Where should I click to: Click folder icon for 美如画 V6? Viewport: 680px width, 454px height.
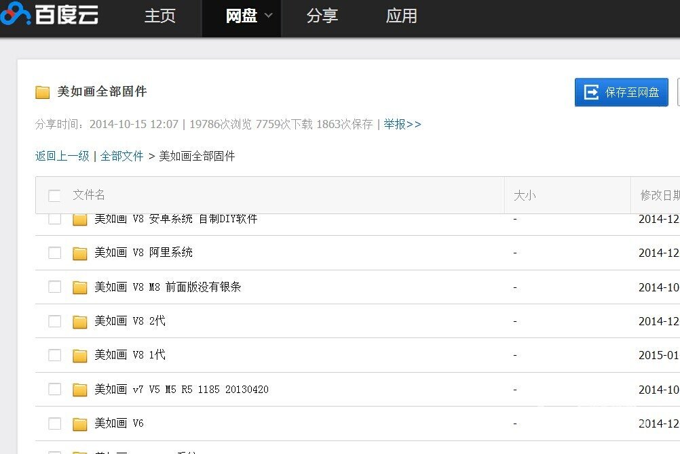(x=80, y=424)
